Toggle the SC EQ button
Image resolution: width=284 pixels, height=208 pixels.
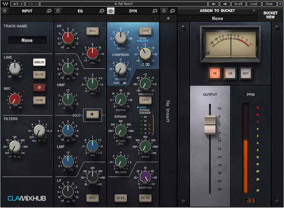pos(121,198)
